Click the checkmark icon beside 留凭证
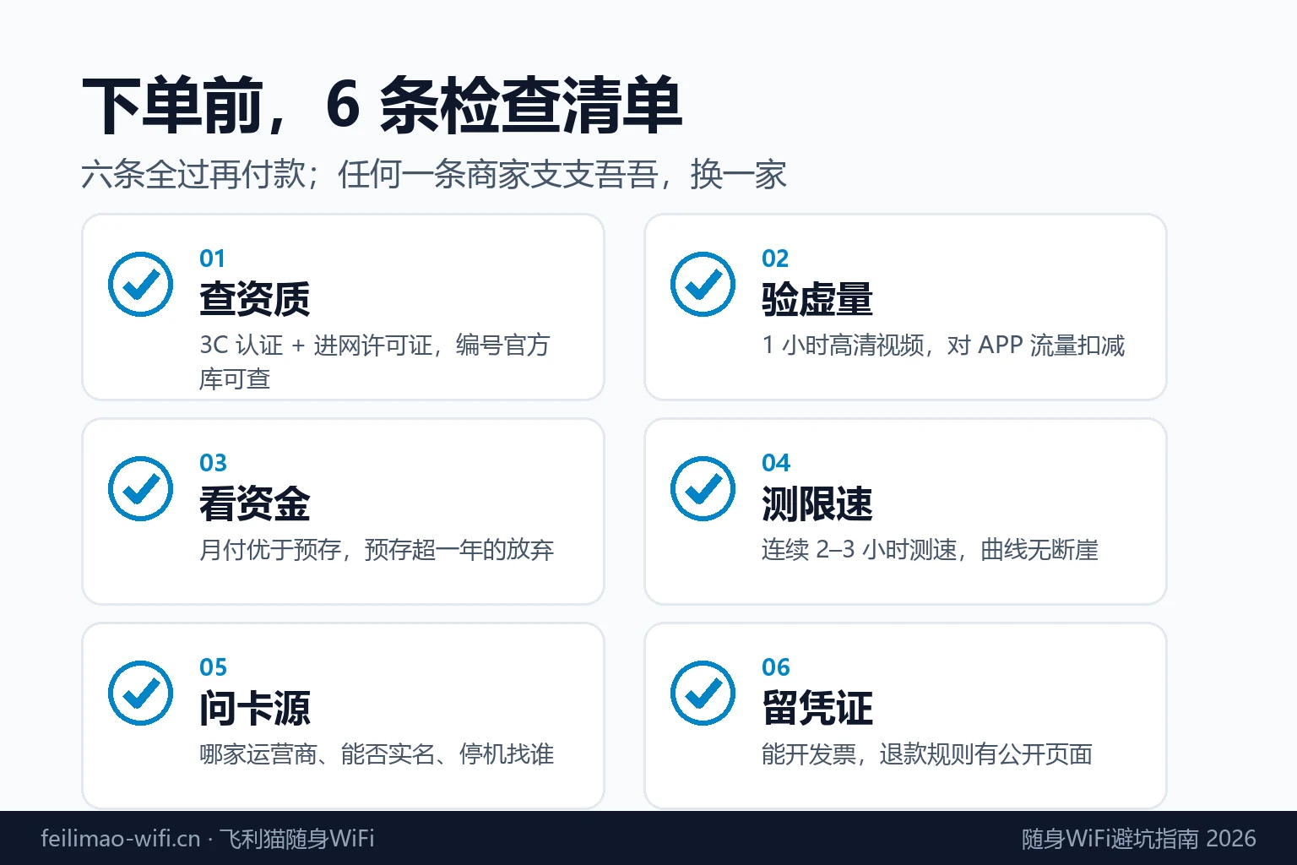Screen dimensions: 1297x865 tap(703, 694)
